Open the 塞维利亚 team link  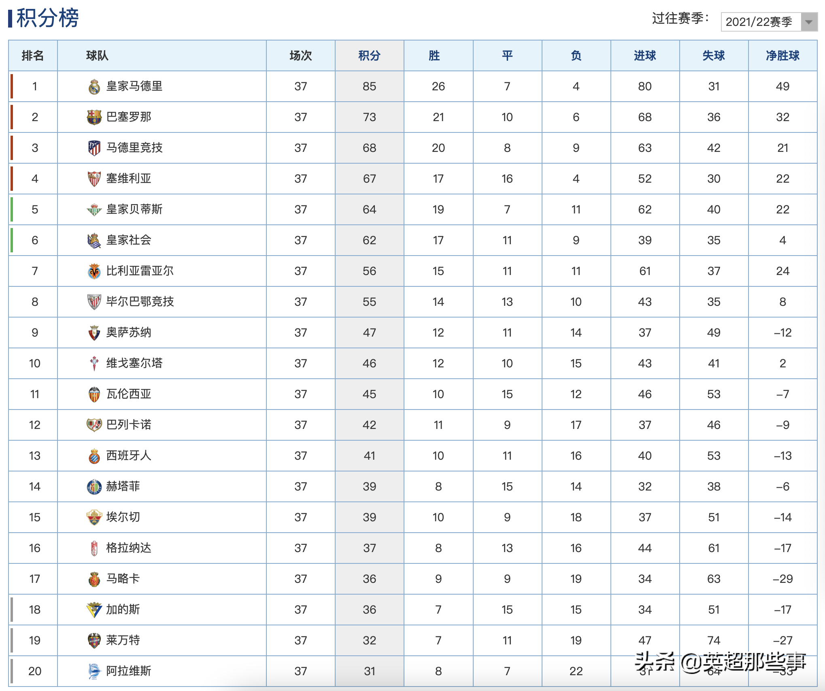[129, 179]
